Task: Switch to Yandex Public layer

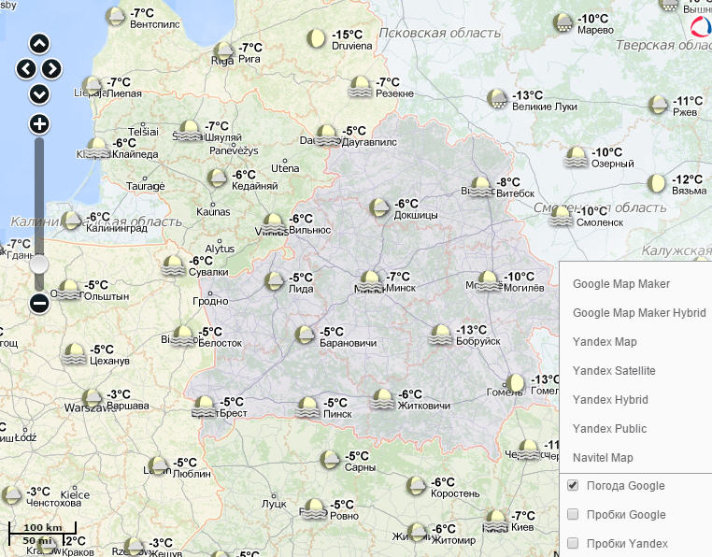Action: 609,429
